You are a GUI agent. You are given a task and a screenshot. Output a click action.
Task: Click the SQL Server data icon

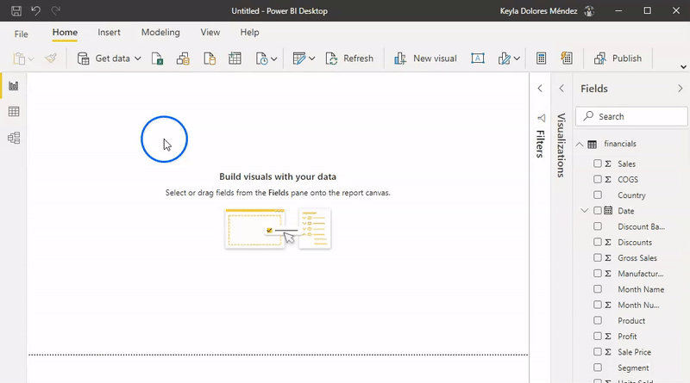click(x=210, y=59)
